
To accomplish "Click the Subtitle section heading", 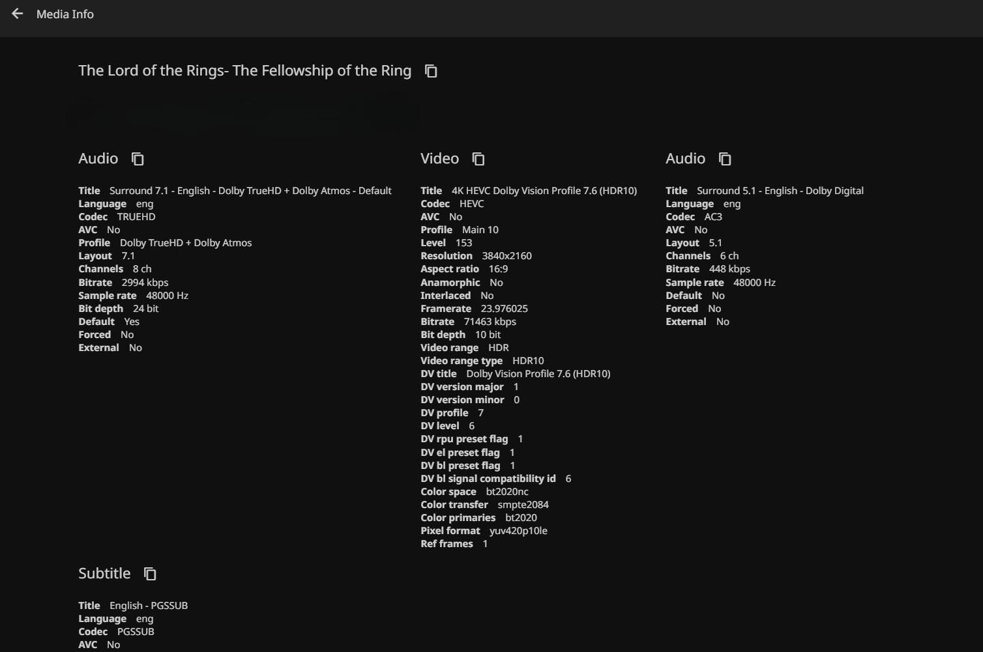I will (x=104, y=574).
